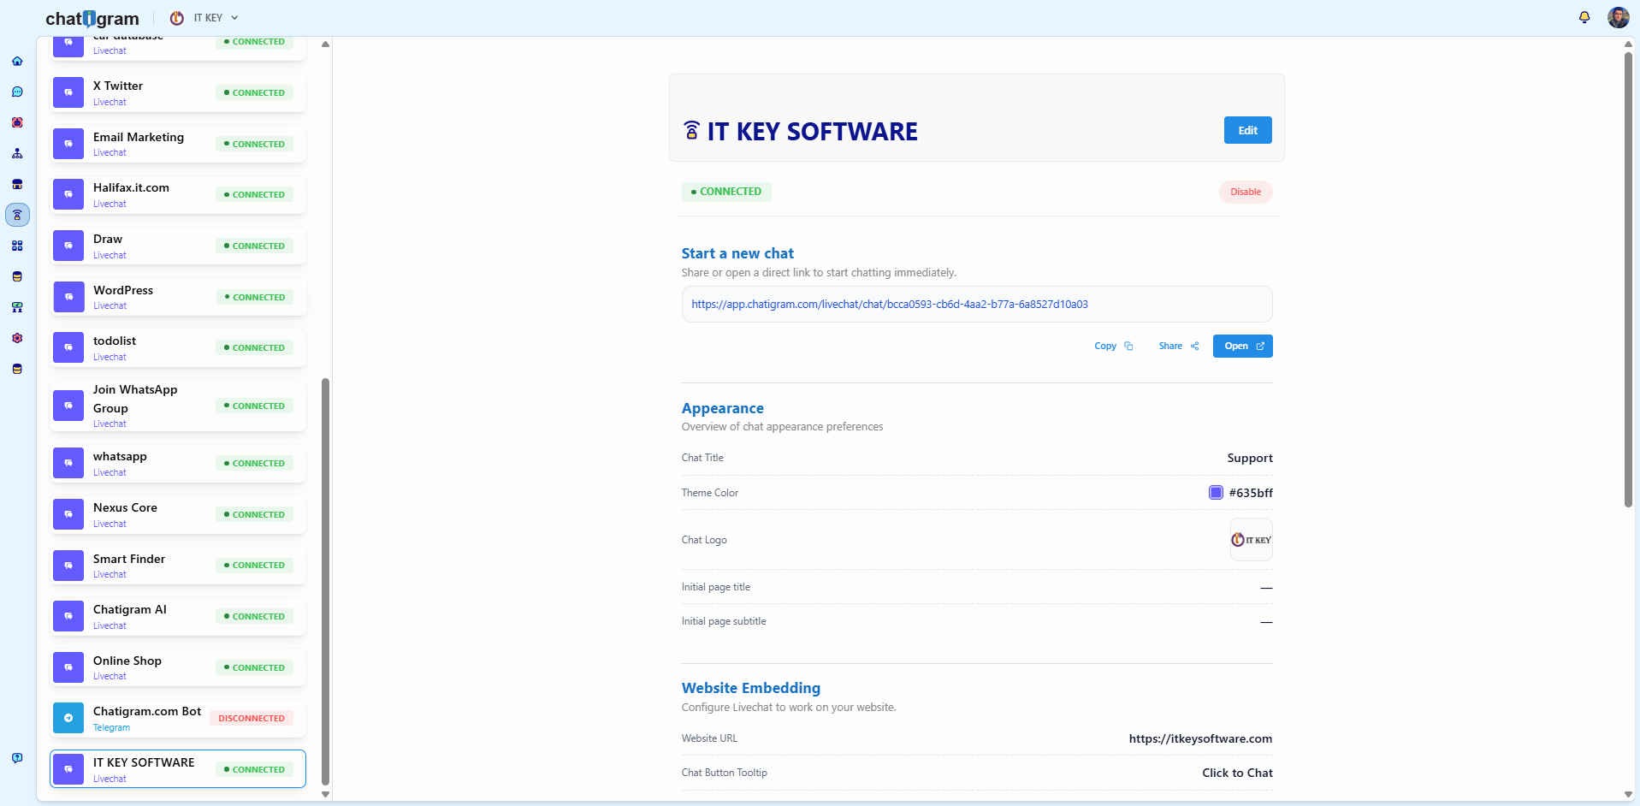This screenshot has width=1640, height=806.
Task: Click the https://itkeysoftware.com website URL value
Action: click(1200, 738)
